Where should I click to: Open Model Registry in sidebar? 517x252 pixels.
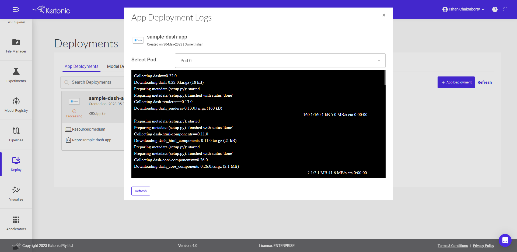pos(16,105)
